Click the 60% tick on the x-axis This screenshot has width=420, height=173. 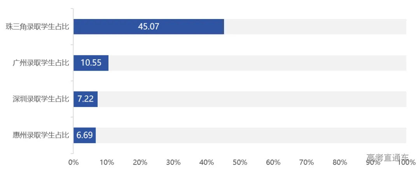point(273,162)
